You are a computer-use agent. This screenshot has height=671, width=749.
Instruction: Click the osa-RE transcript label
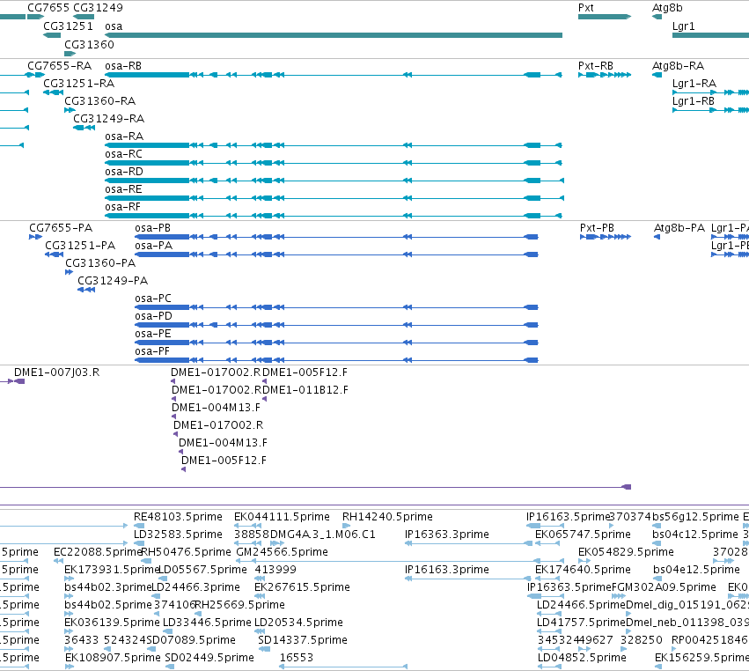coord(123,189)
